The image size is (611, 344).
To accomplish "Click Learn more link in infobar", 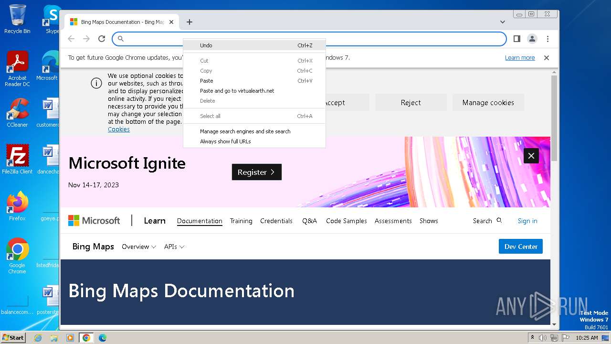I will point(520,58).
